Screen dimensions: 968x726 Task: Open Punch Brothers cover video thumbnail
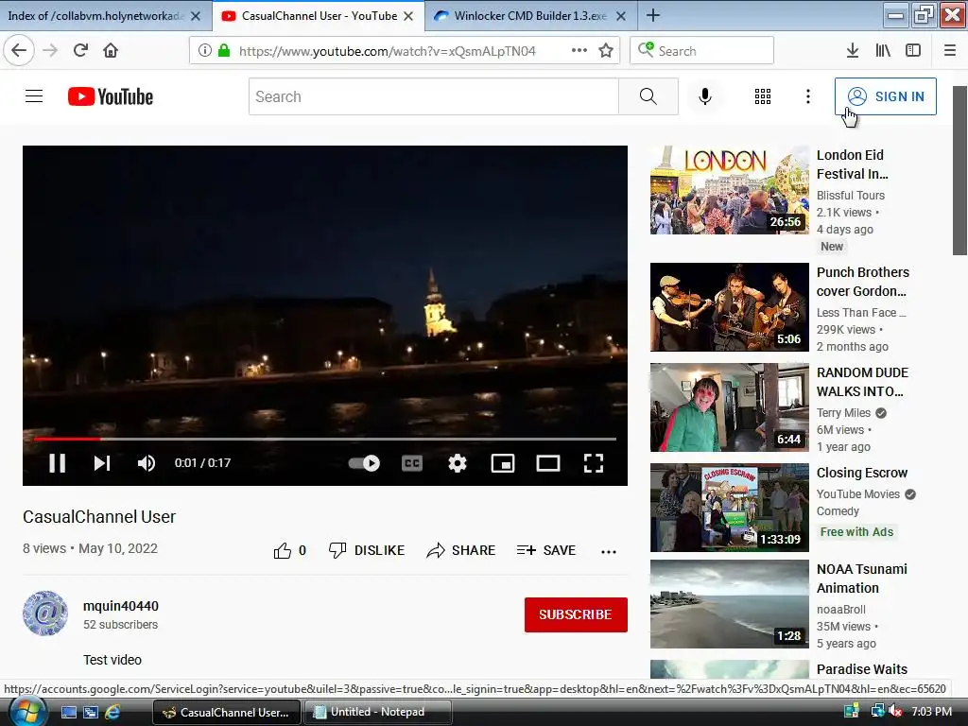[x=729, y=307]
